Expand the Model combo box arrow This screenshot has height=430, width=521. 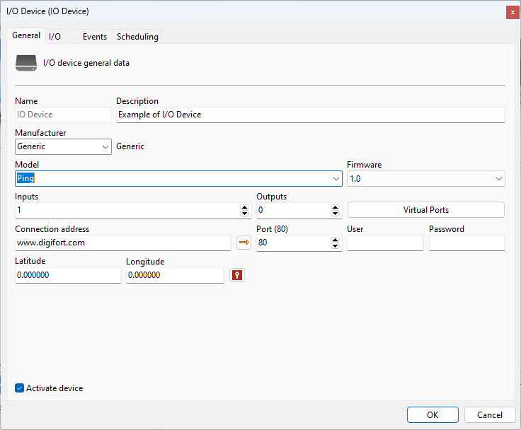point(336,179)
